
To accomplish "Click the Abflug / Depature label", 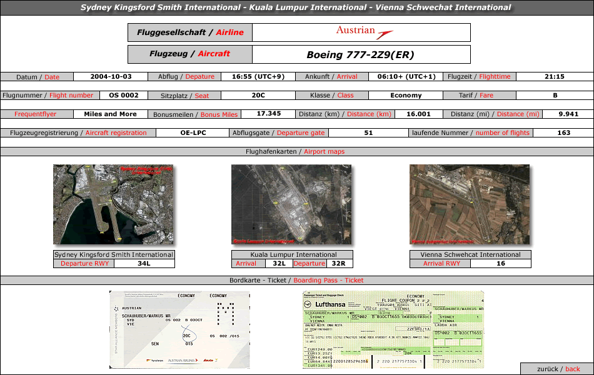I will 186,76.
